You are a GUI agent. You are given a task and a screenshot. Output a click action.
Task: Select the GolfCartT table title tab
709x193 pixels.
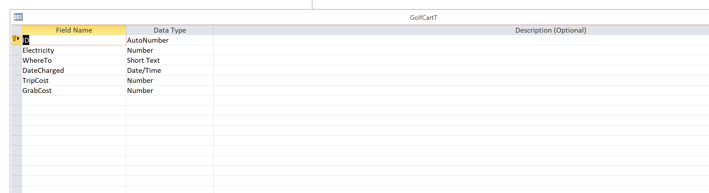click(423, 18)
